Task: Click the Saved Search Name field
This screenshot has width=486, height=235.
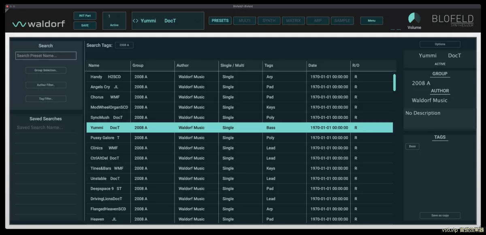Action: tap(46, 127)
